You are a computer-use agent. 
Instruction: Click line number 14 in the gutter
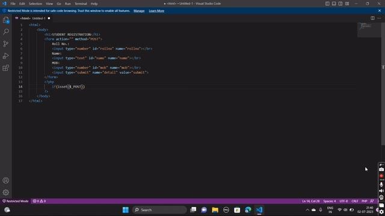21,86
